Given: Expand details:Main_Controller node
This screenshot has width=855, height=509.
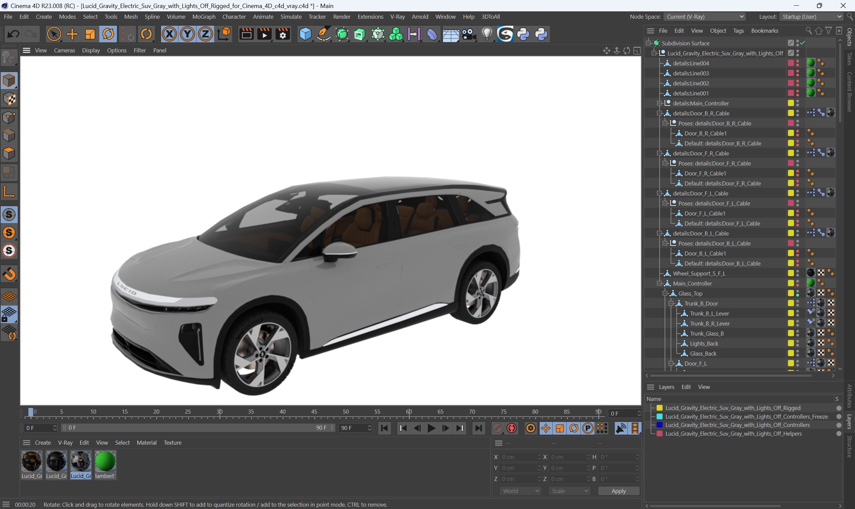Looking at the screenshot, I should 659,103.
